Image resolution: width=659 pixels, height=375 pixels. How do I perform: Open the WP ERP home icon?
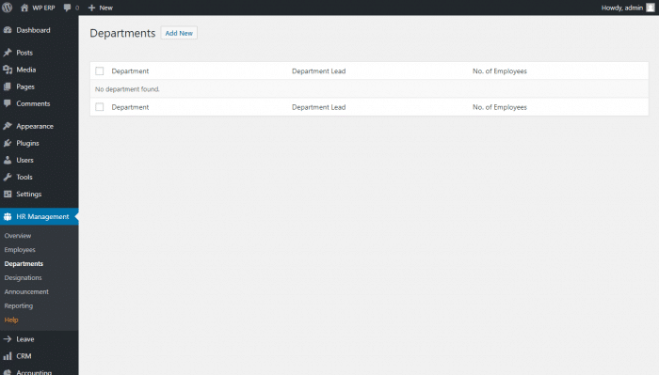[x=24, y=8]
